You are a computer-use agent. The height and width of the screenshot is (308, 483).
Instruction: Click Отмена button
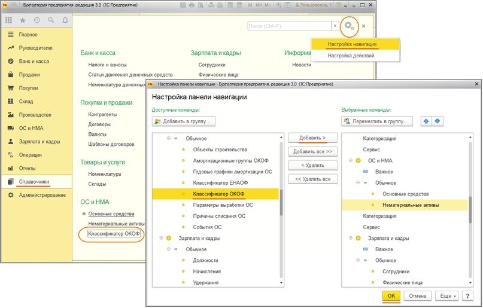[x=418, y=296]
